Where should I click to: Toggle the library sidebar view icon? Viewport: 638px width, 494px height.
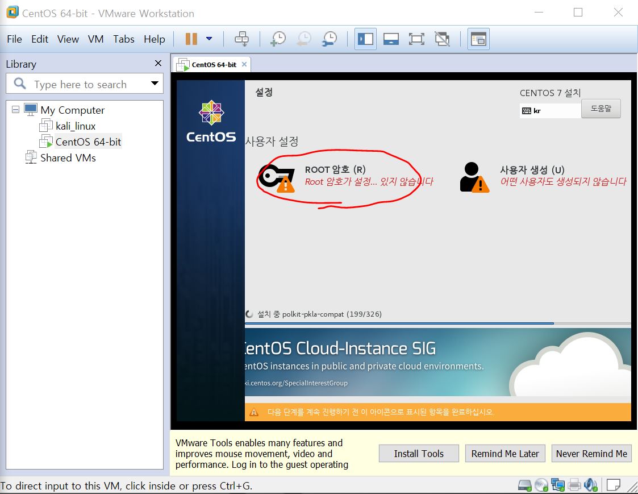tap(365, 39)
